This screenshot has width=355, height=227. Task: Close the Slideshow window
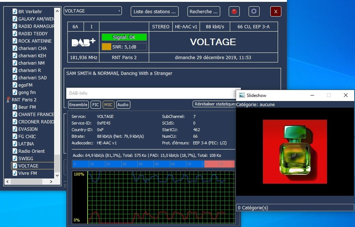pos(346,95)
